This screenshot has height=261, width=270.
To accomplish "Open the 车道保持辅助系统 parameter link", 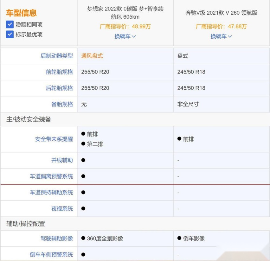I will click(x=51, y=193).
